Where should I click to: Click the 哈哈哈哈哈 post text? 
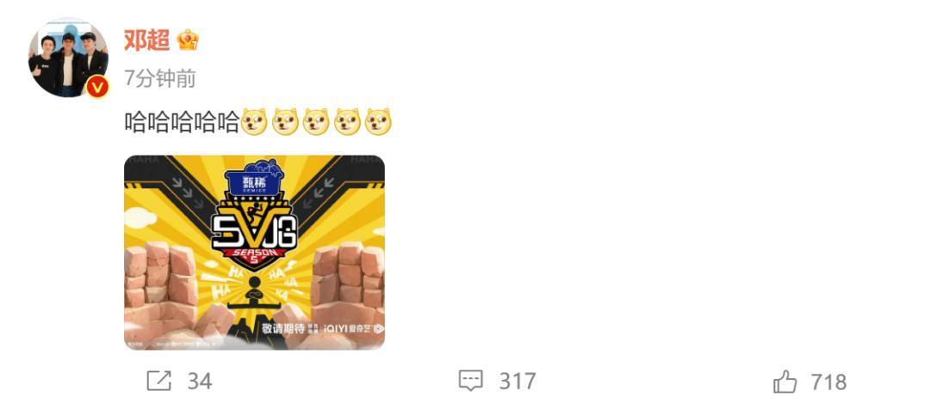[x=182, y=122]
